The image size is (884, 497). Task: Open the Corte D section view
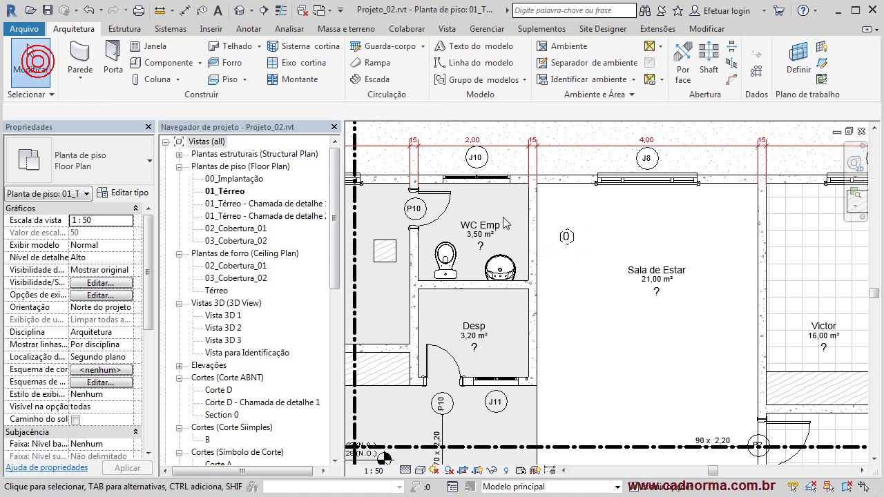pos(218,390)
